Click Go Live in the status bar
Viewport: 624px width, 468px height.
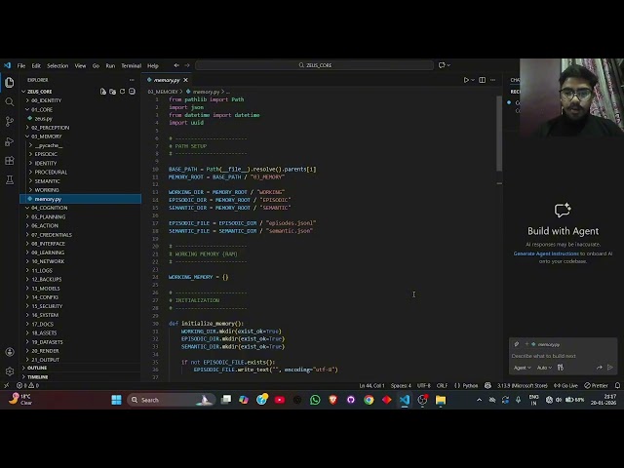pos(567,385)
